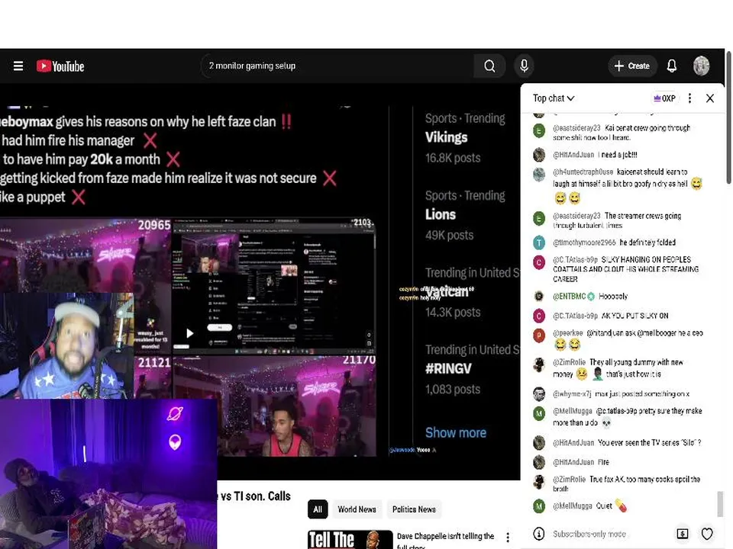Go to YouTube home via logo
Image resolution: width=733 pixels, height=549 pixels.
60,66
